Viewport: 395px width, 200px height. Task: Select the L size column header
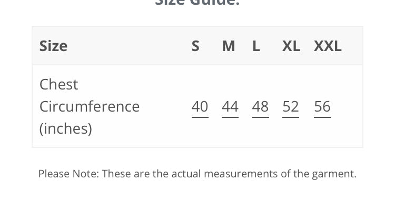tap(256, 46)
